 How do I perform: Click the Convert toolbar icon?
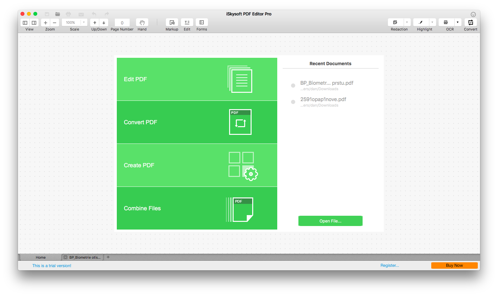coord(471,22)
